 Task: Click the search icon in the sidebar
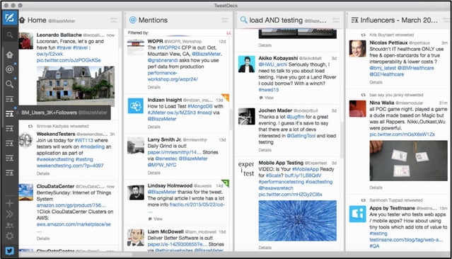(x=9, y=35)
